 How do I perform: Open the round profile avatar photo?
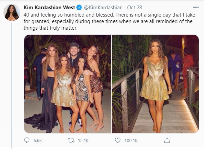12,12
